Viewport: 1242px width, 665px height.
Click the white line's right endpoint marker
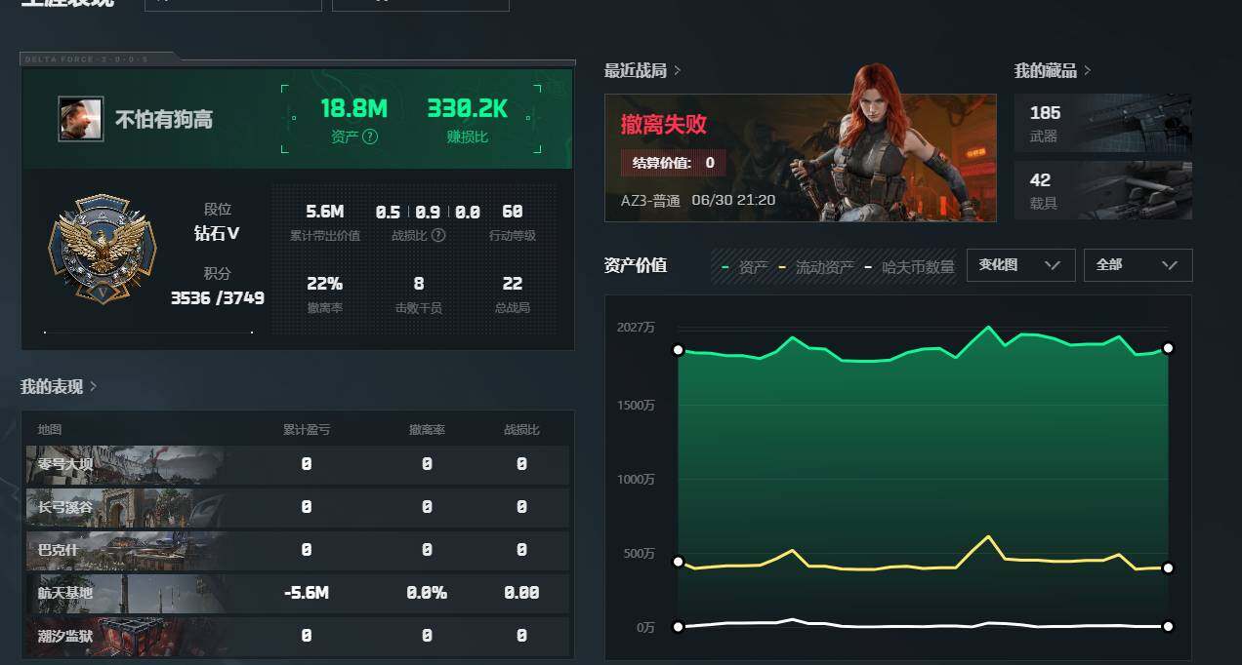[1168, 626]
